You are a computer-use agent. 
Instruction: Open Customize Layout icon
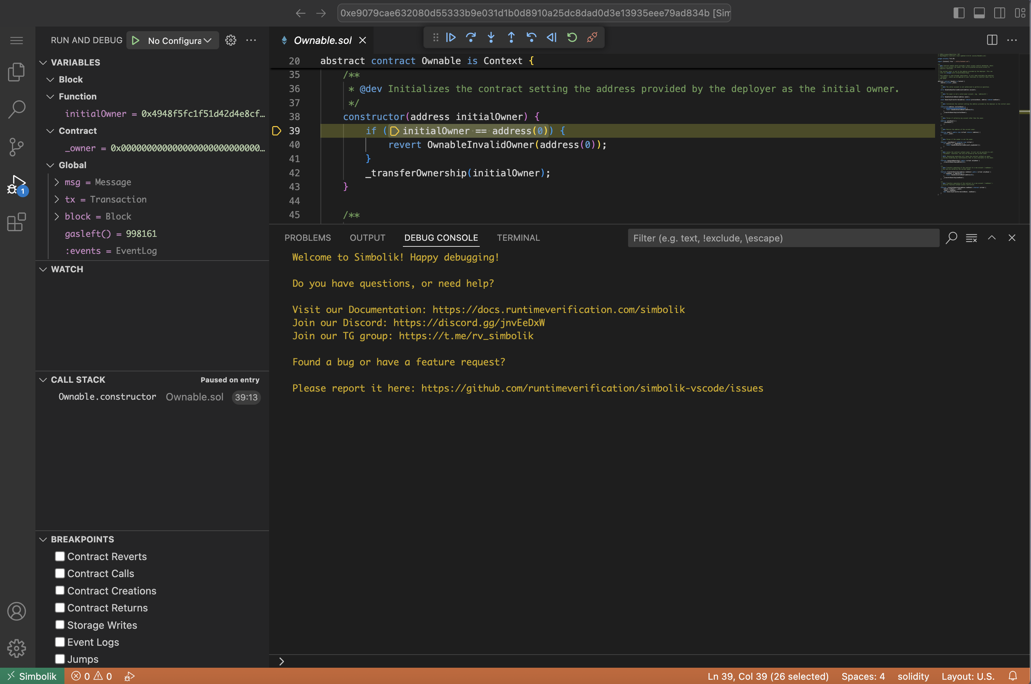pyautogui.click(x=1020, y=13)
